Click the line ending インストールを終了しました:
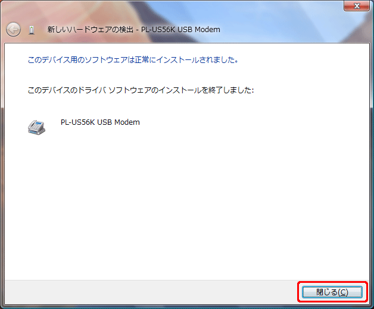 click(141, 90)
